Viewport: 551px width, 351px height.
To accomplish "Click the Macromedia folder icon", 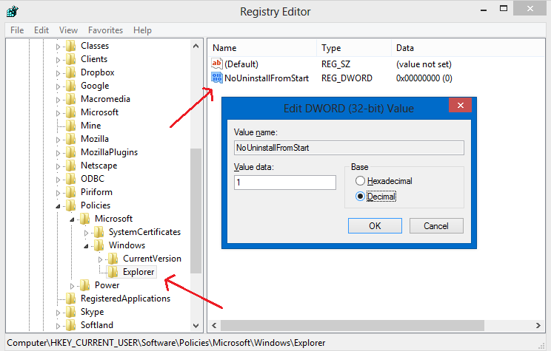I will [x=71, y=99].
